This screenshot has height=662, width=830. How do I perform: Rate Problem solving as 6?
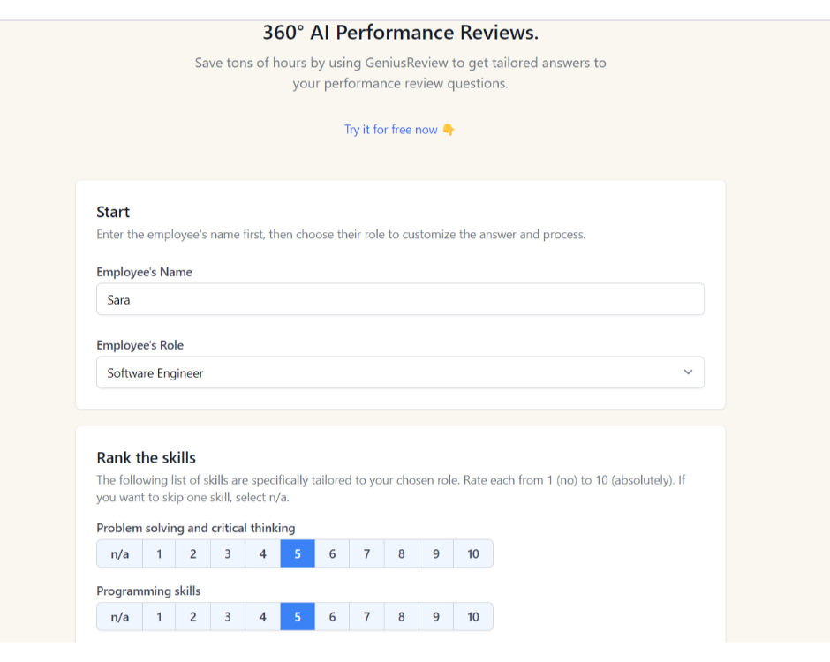click(332, 553)
